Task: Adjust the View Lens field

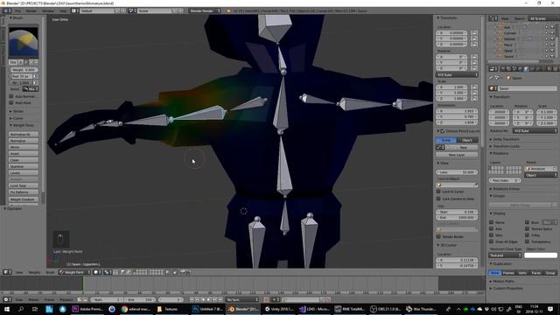Action: (x=457, y=172)
